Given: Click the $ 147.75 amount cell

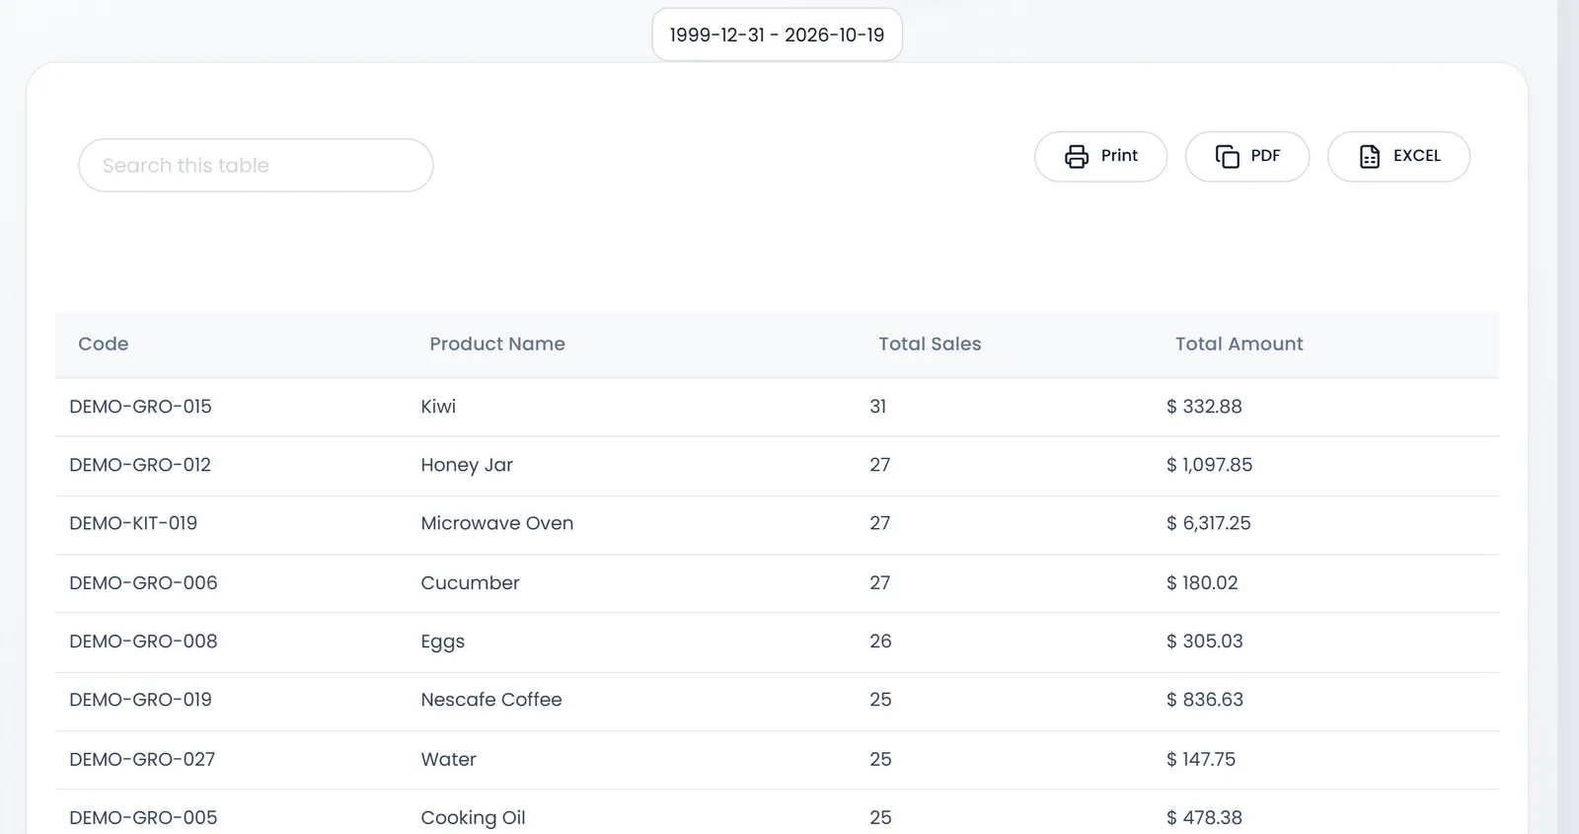Looking at the screenshot, I should pos(1200,759).
